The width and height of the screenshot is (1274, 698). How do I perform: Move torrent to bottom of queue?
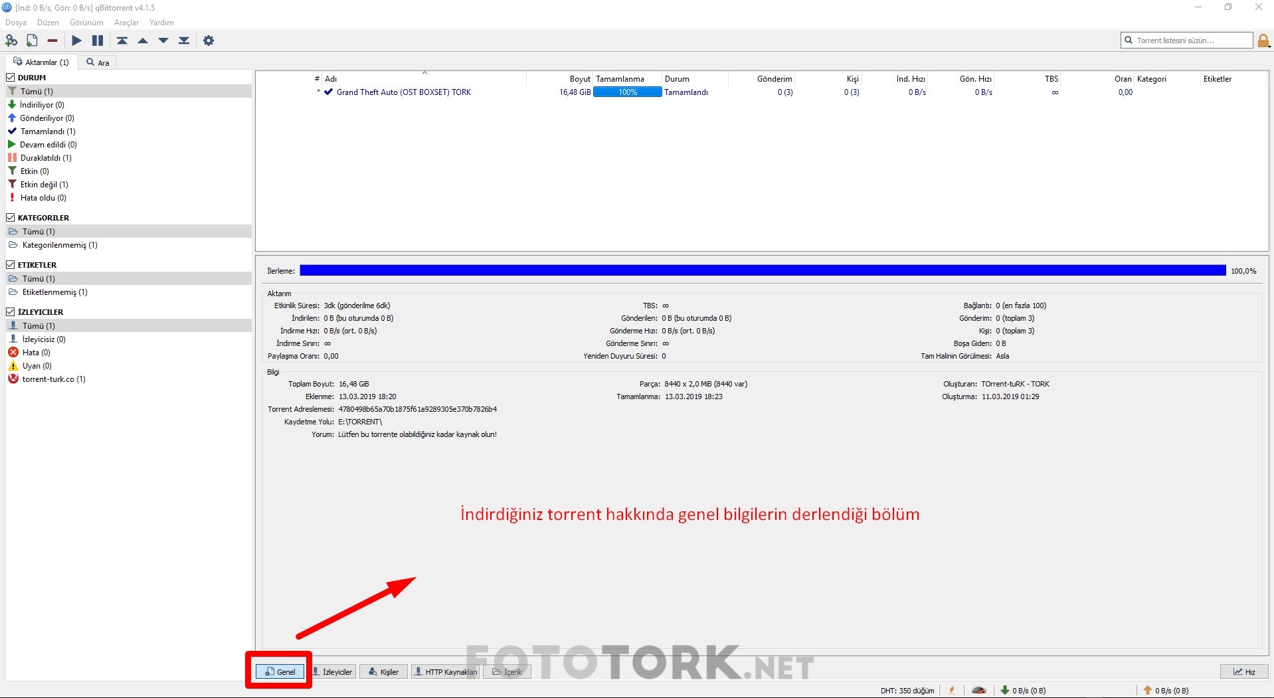point(184,41)
